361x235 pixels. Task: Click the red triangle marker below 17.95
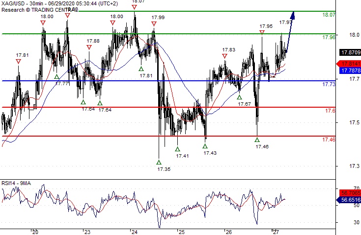tap(262, 32)
